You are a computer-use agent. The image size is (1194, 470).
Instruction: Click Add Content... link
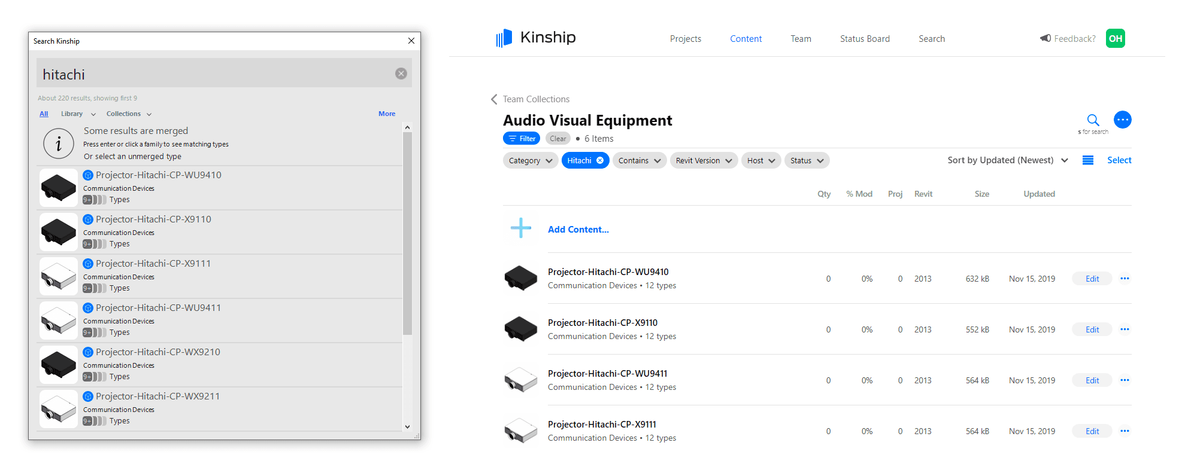(578, 230)
